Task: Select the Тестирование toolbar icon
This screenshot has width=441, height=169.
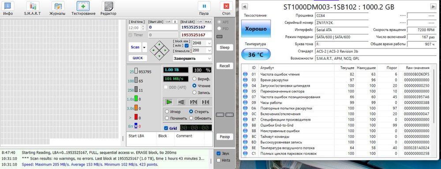Action: (83, 6)
